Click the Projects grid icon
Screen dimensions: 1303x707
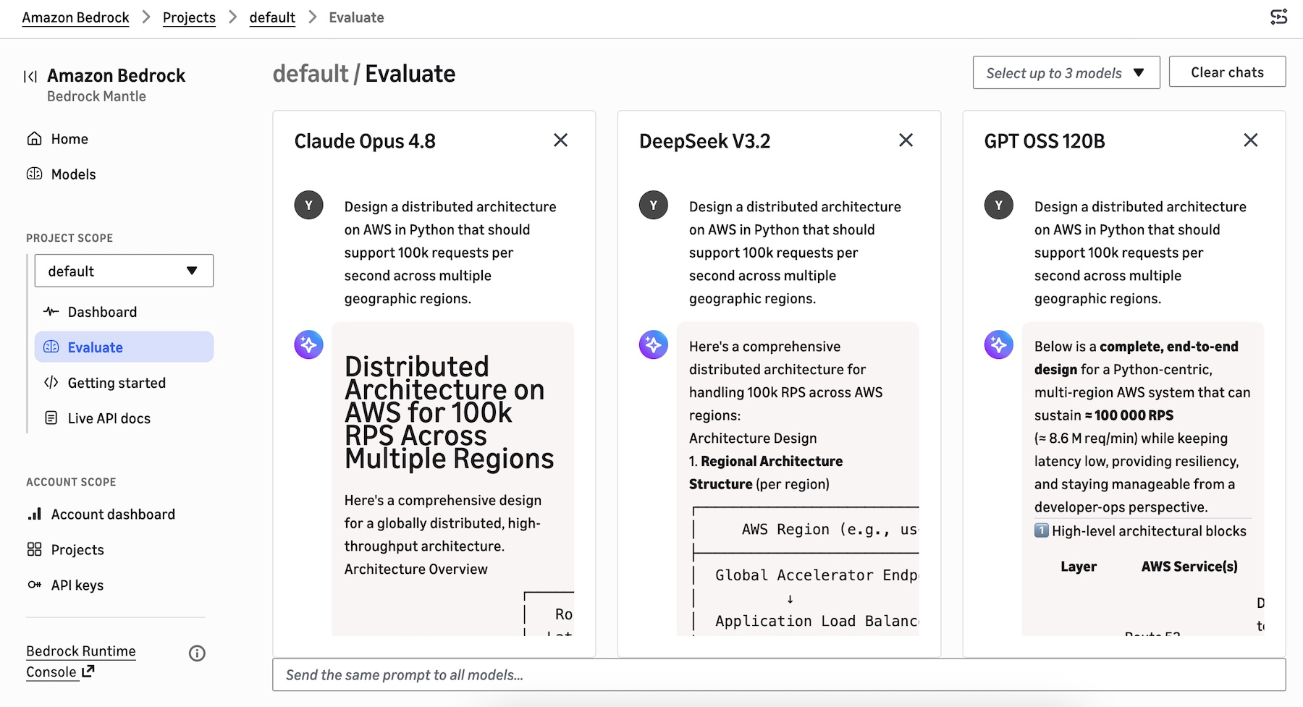tap(34, 549)
